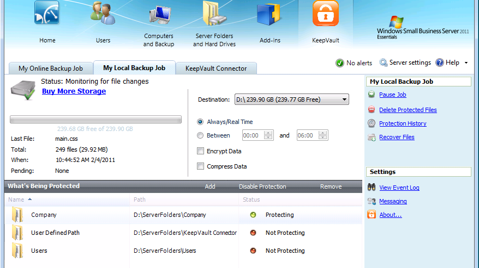Click the Server settings gear icon
The width and height of the screenshot is (479, 268).
coord(384,63)
